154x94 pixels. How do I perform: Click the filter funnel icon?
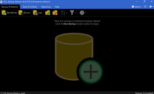[x=72, y=13]
